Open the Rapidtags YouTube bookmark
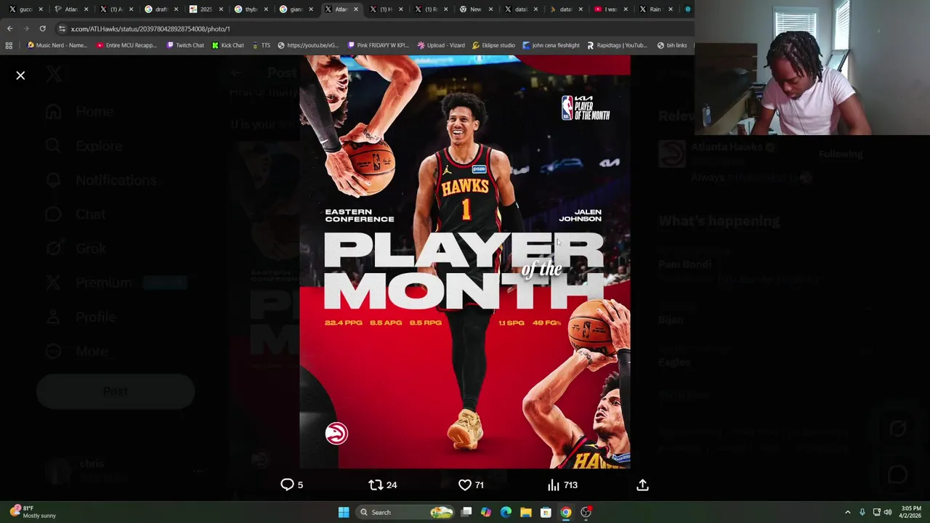The image size is (930, 523). pyautogui.click(x=617, y=45)
